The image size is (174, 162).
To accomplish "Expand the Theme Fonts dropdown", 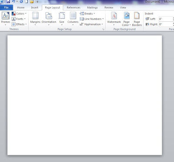I will tap(19, 19).
